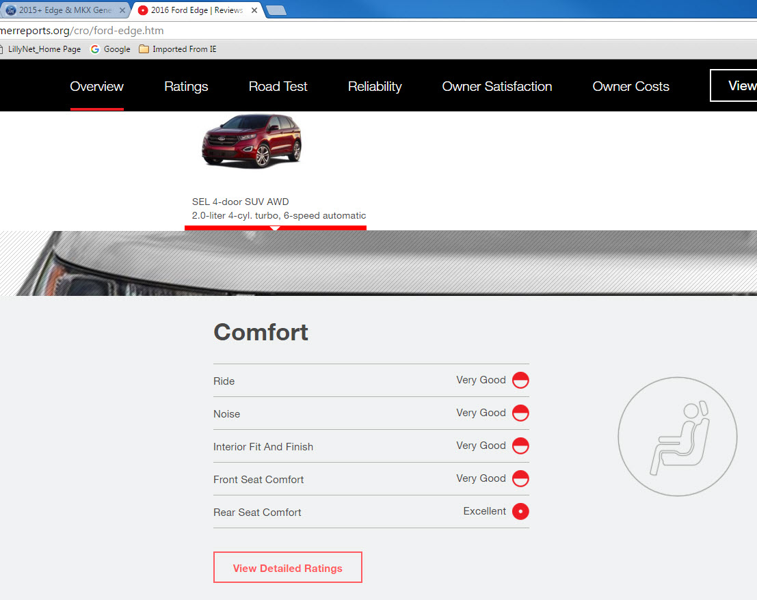Go to the Reliability section
The width and height of the screenshot is (757, 600).
pyautogui.click(x=375, y=87)
